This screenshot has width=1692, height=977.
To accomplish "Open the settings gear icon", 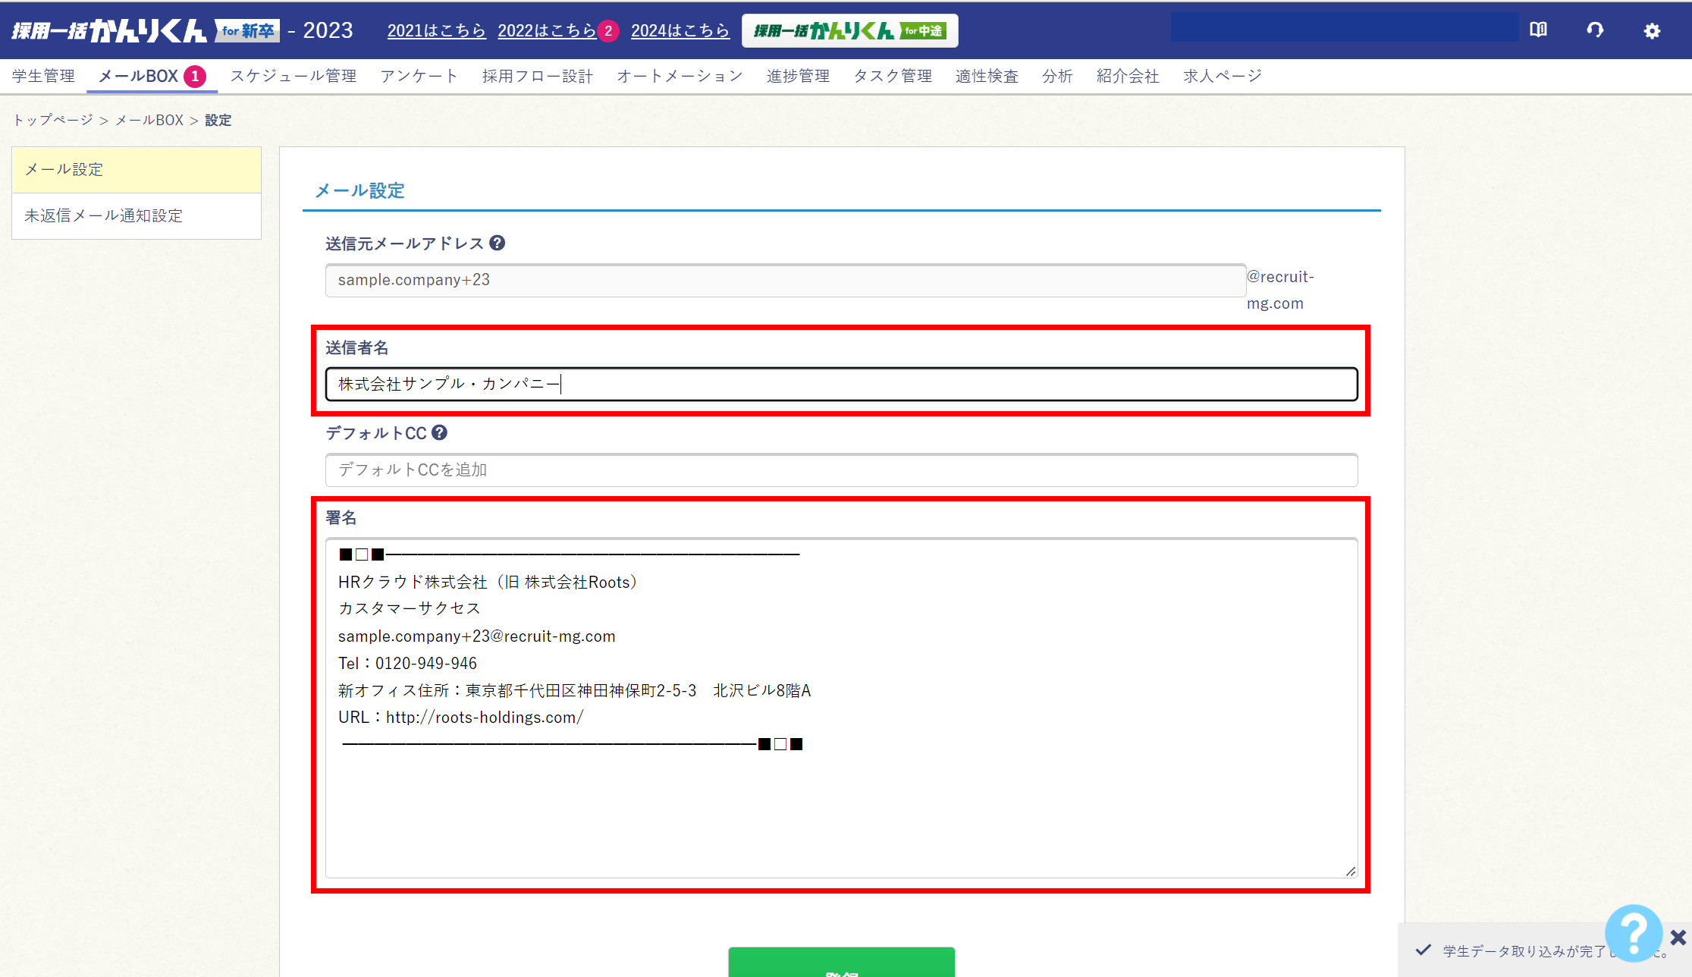I will [x=1652, y=30].
